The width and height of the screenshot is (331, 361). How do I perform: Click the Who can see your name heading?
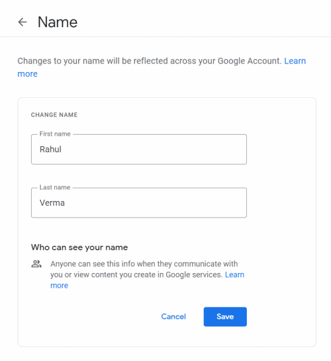79,247
